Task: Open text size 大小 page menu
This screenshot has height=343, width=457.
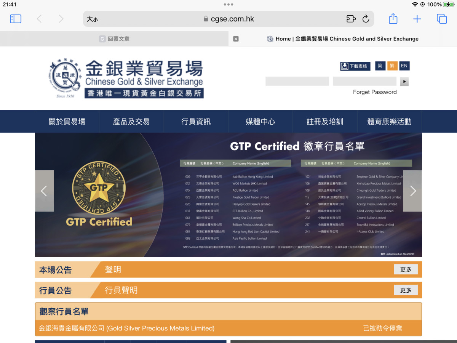Action: click(x=92, y=19)
